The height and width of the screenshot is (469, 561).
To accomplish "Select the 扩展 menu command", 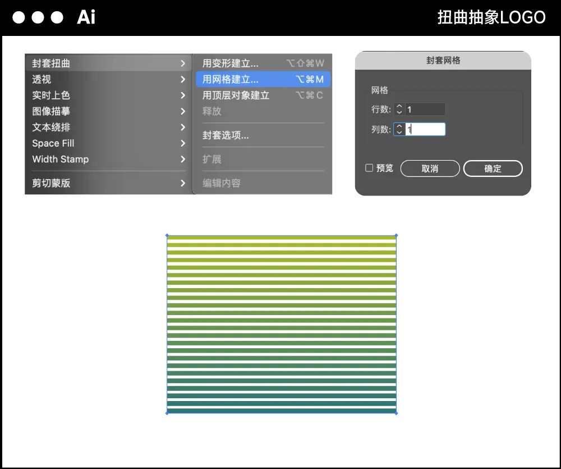I will [x=212, y=159].
